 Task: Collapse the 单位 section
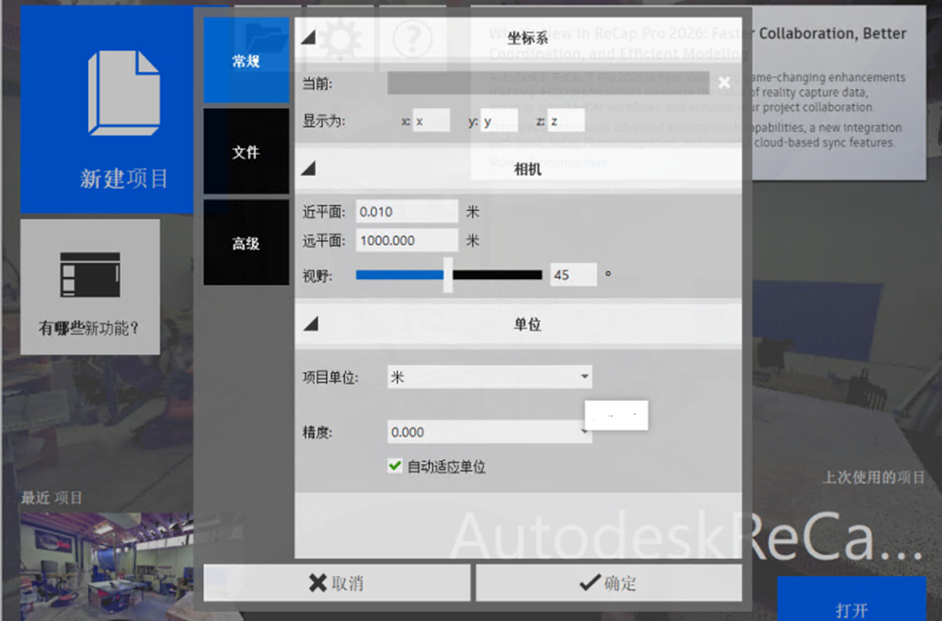coord(310,324)
